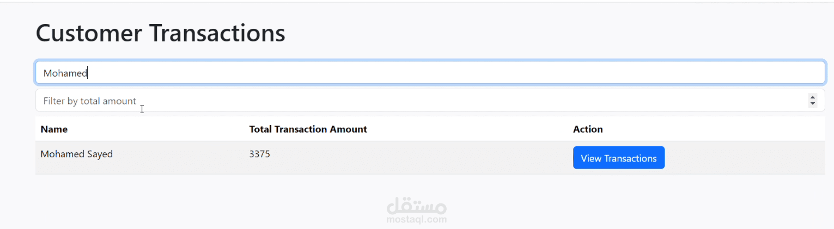Click the Total Transaction Amount column header
The image size is (834, 229).
click(x=308, y=129)
